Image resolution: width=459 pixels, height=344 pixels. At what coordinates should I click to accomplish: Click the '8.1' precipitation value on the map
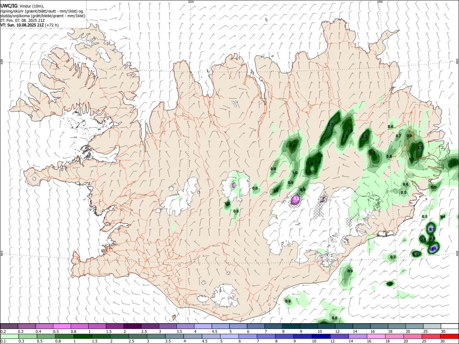432,229
